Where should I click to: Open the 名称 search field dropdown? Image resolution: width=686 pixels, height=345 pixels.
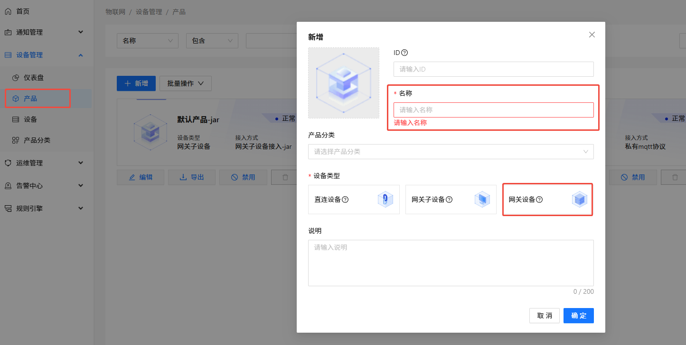[x=148, y=41]
